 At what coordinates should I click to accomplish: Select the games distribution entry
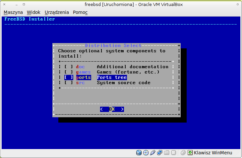[83, 72]
